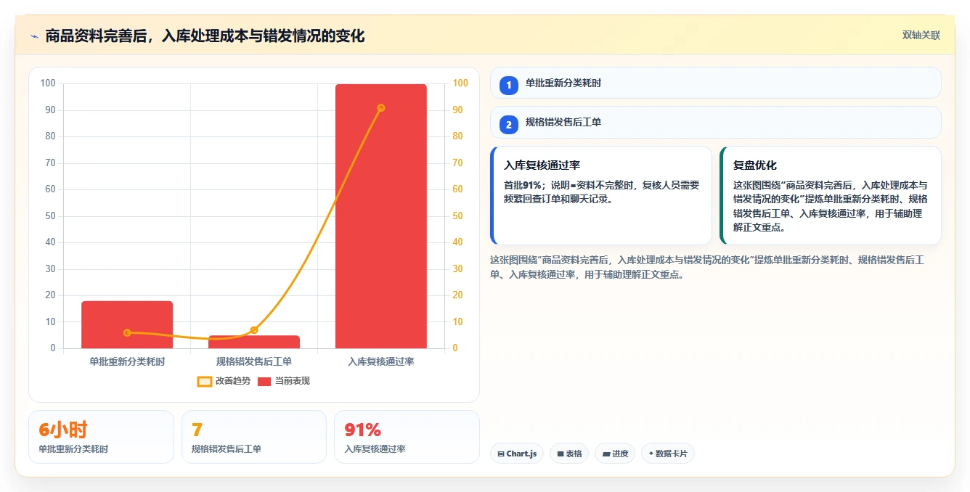Viewport: 970px width, 492px height.
Task: Open the 入库复核通过率 info card
Action: pos(601,196)
